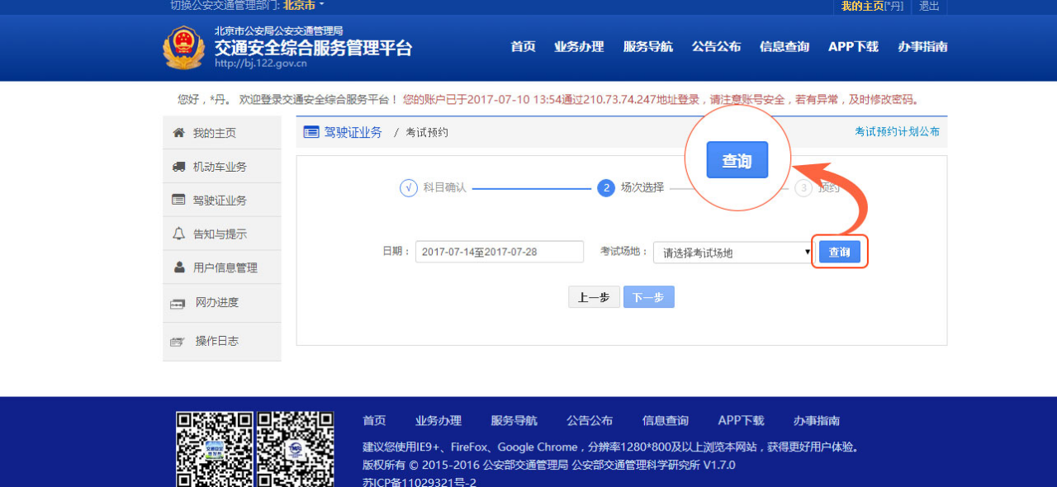Click the 上一步 previous step button
This screenshot has height=487, width=1057.
(x=594, y=297)
